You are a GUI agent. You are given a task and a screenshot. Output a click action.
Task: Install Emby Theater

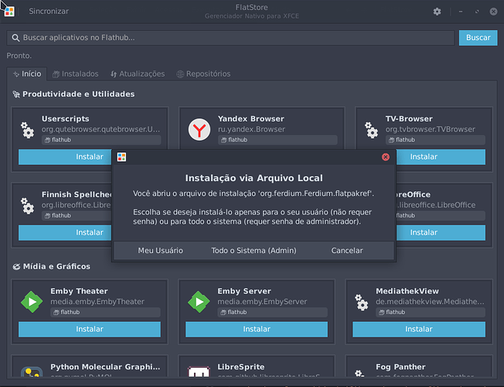pyautogui.click(x=90, y=329)
